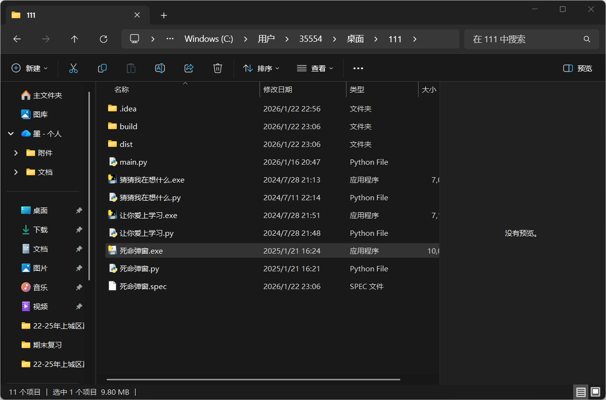Image resolution: width=606 pixels, height=400 pixels.
Task: Go up one directory level
Action: tap(74, 39)
